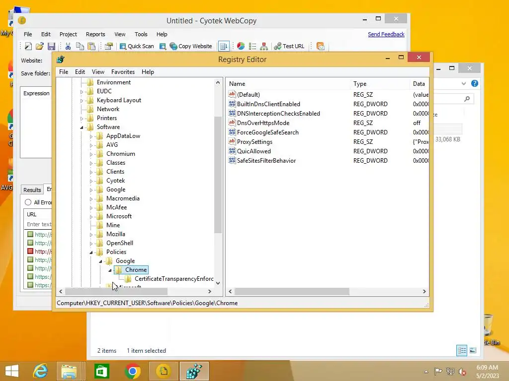
Task: Open project properties icon in WebCopy toolbar
Action: point(108,46)
